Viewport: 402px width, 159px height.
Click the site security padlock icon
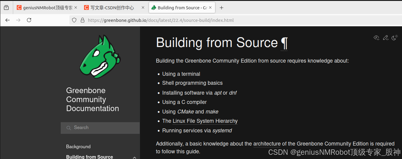coord(83,20)
